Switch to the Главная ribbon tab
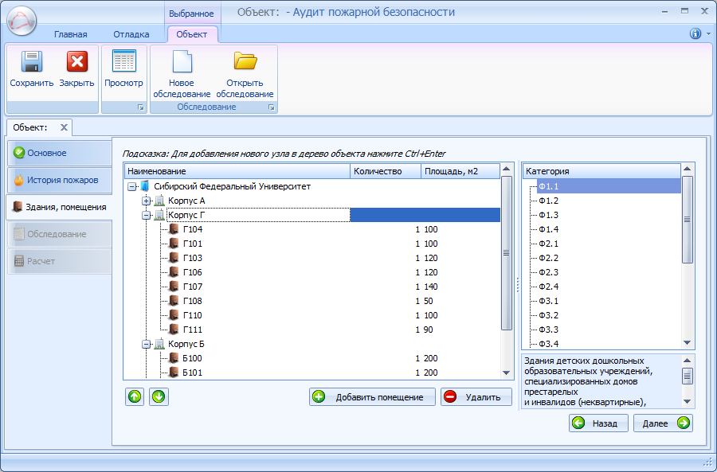Screen dimensions: 717x472 coord(70,34)
